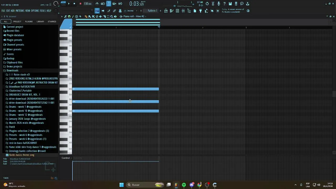Toggle PAT/SONG mode switch
The height and width of the screenshot is (189, 336).
pos(63,3)
